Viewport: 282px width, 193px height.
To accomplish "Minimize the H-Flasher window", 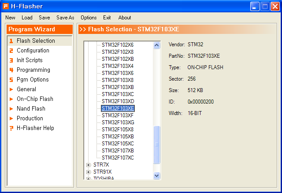I will (255, 7).
